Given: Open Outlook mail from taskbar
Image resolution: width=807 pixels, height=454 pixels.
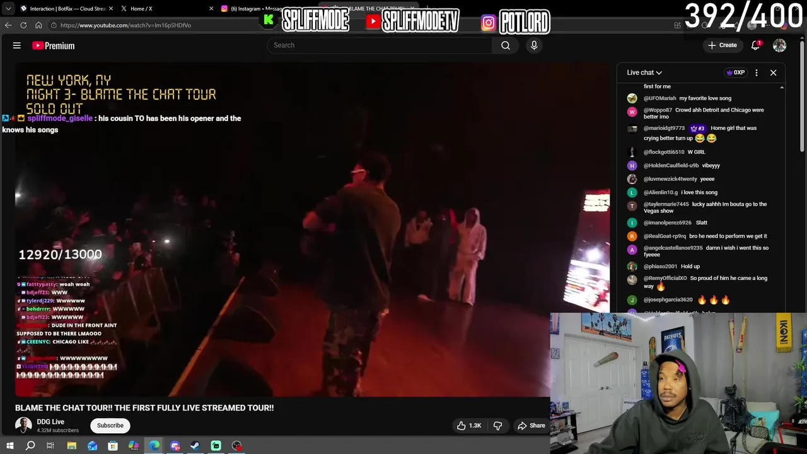Looking at the screenshot, I should point(93,446).
